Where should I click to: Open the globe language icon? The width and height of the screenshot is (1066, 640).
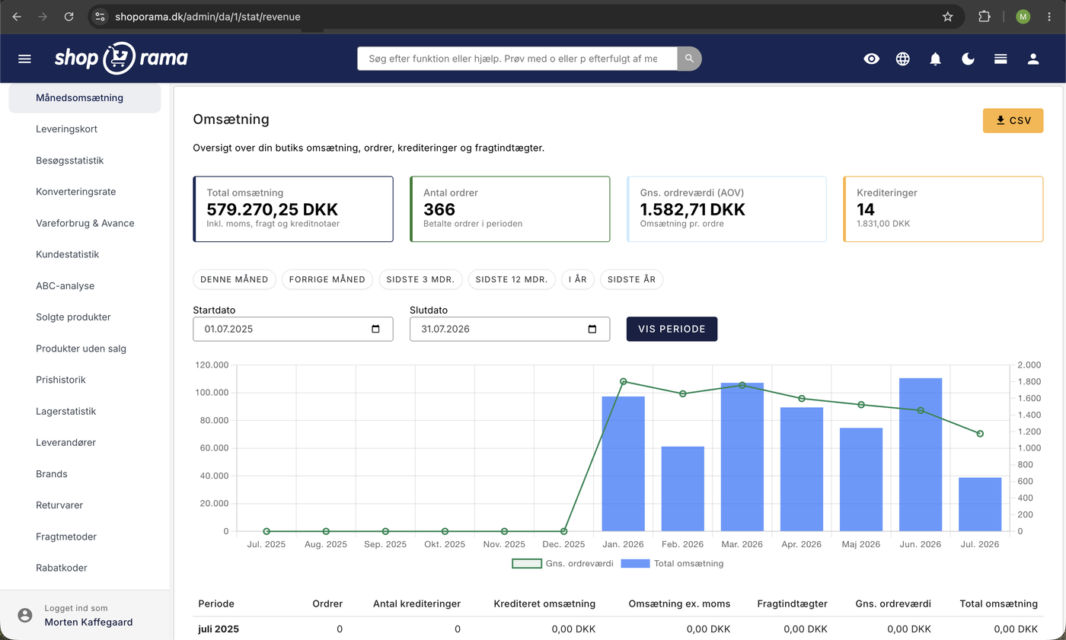point(903,59)
